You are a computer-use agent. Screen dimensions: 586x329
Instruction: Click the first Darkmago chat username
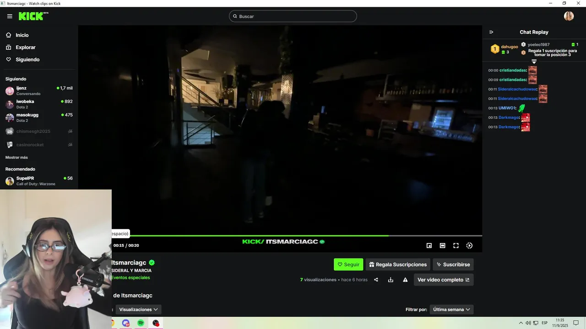(x=509, y=117)
